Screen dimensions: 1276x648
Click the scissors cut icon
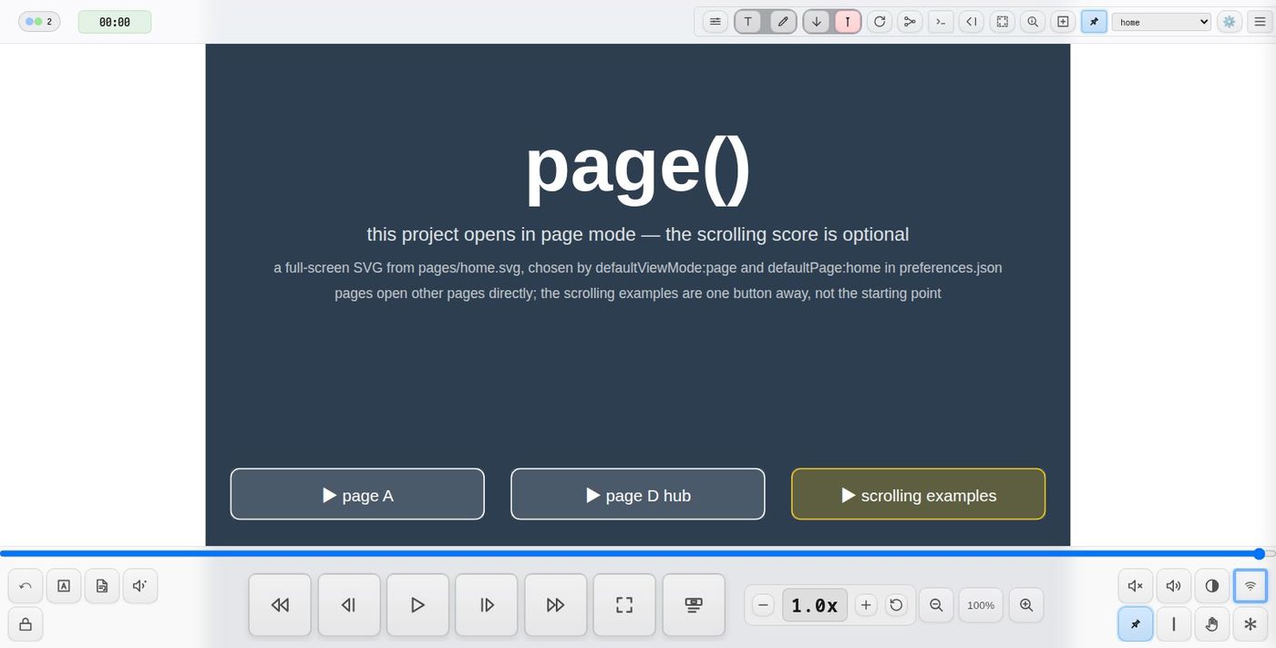(910, 22)
